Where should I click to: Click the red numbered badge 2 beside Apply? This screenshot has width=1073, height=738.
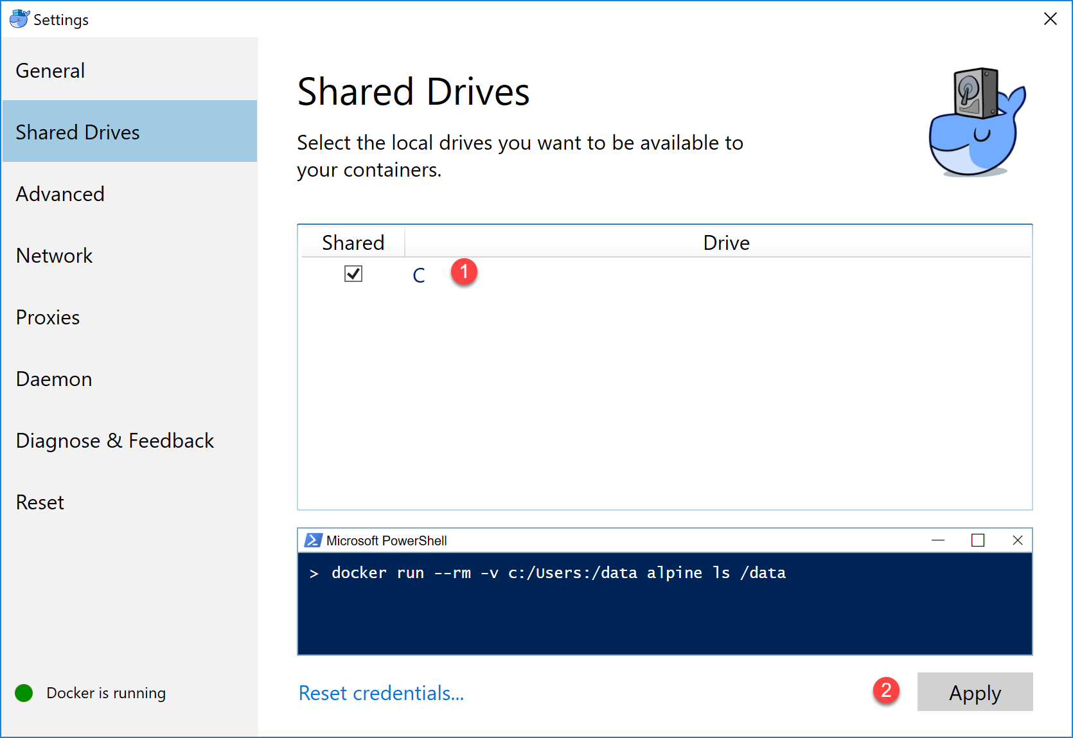887,691
